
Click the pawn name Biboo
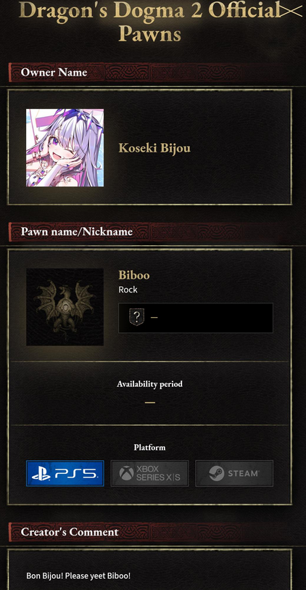coord(134,275)
